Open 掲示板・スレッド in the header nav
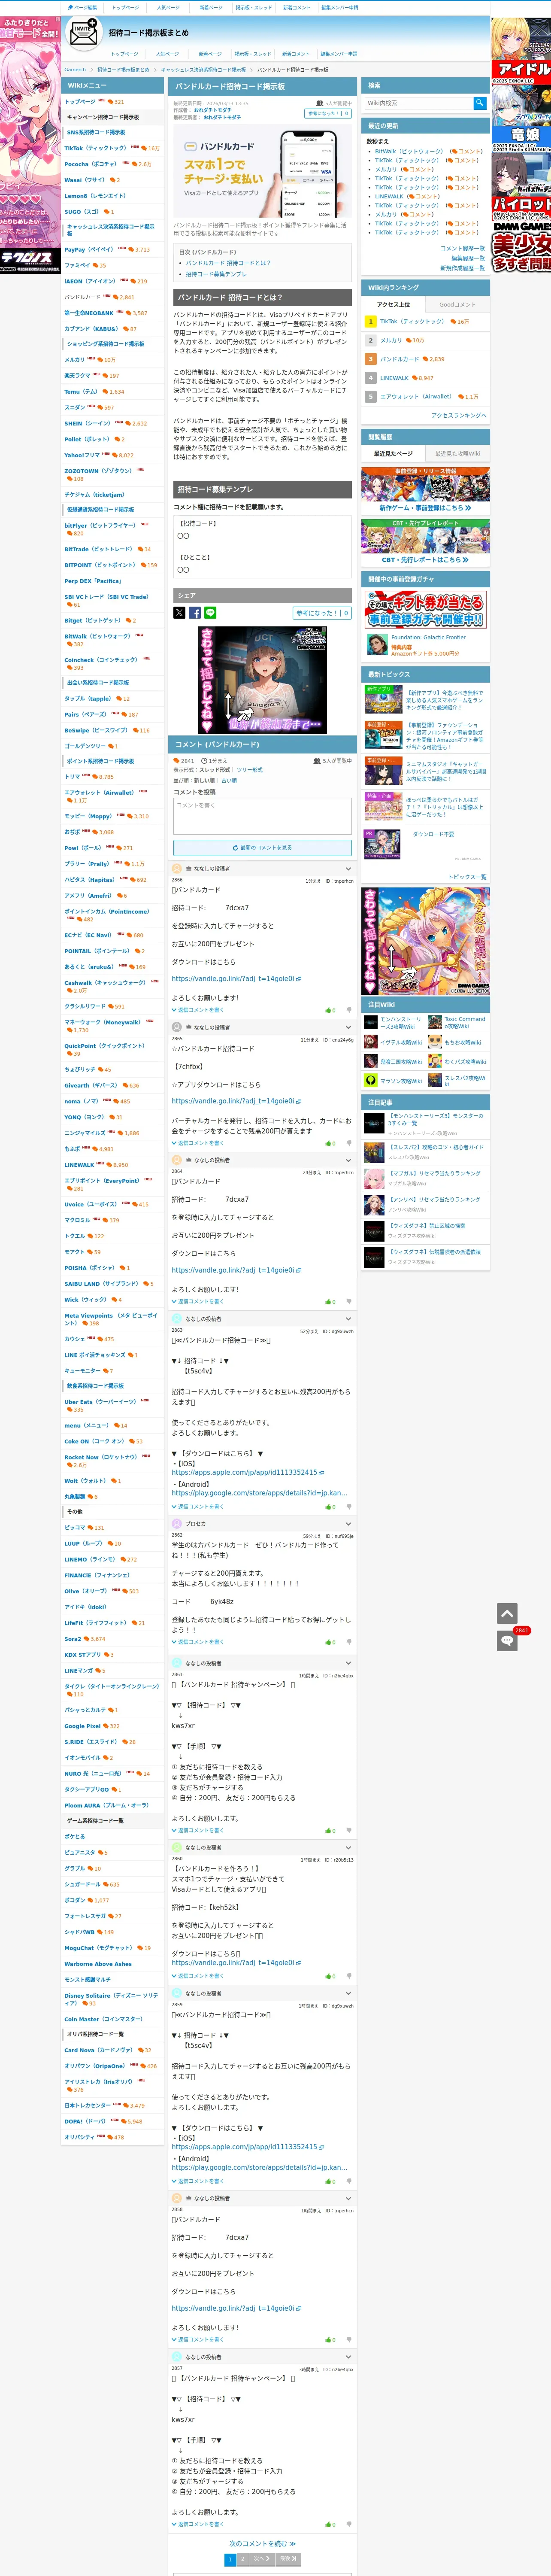Viewport: 551px width, 2576px height. click(x=253, y=54)
